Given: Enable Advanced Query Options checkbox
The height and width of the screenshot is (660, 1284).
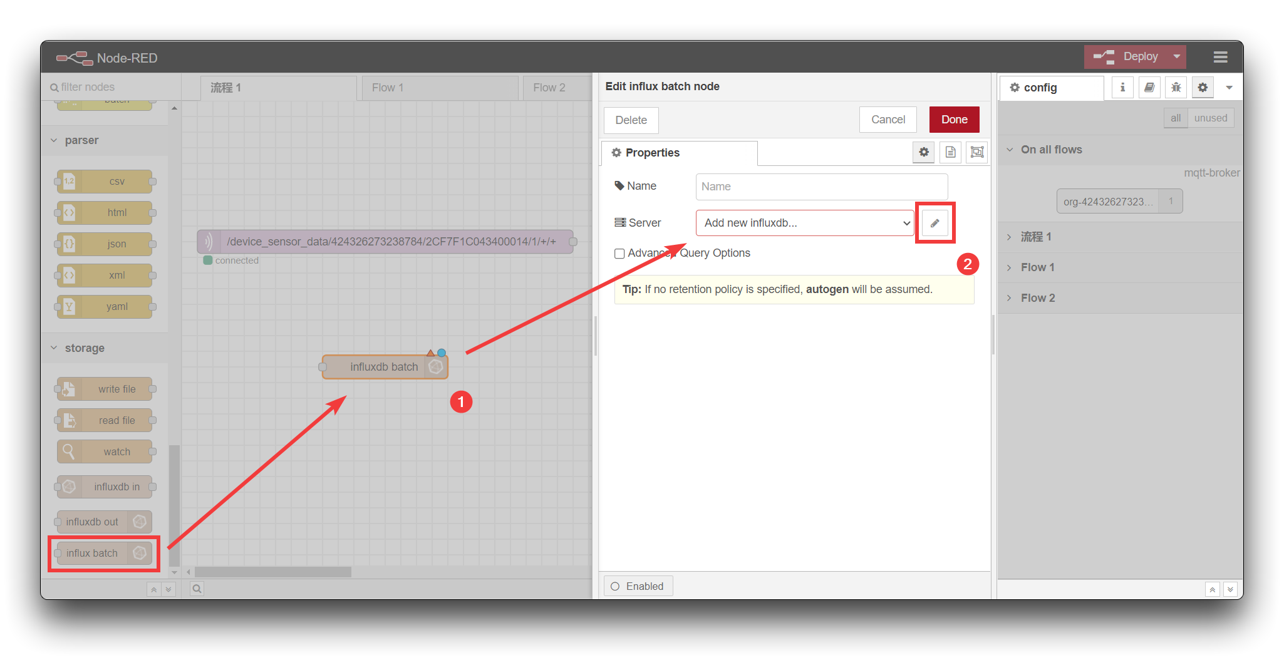Looking at the screenshot, I should [619, 254].
